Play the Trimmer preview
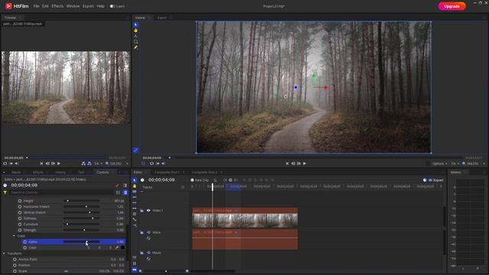Screen dimensions: 489x275 click(59, 163)
